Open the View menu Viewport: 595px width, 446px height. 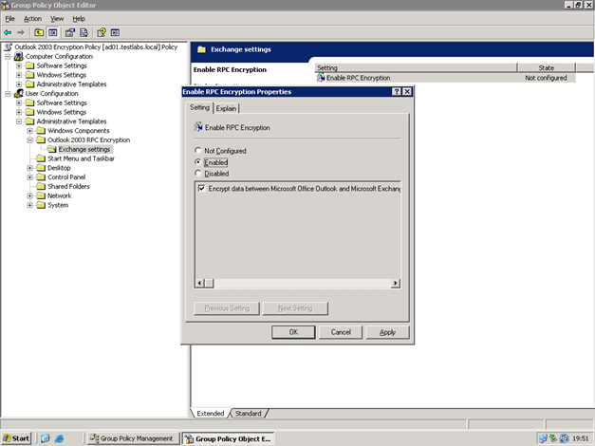pos(57,19)
